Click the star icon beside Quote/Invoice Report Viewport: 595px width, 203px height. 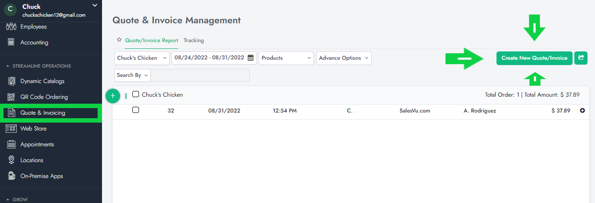tap(119, 40)
